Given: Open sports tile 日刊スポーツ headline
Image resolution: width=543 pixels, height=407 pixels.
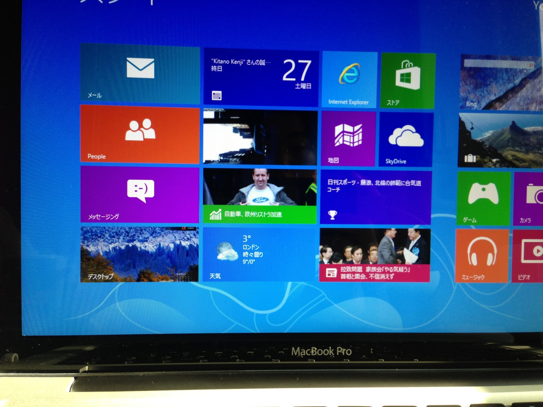Looking at the screenshot, I should [x=375, y=197].
